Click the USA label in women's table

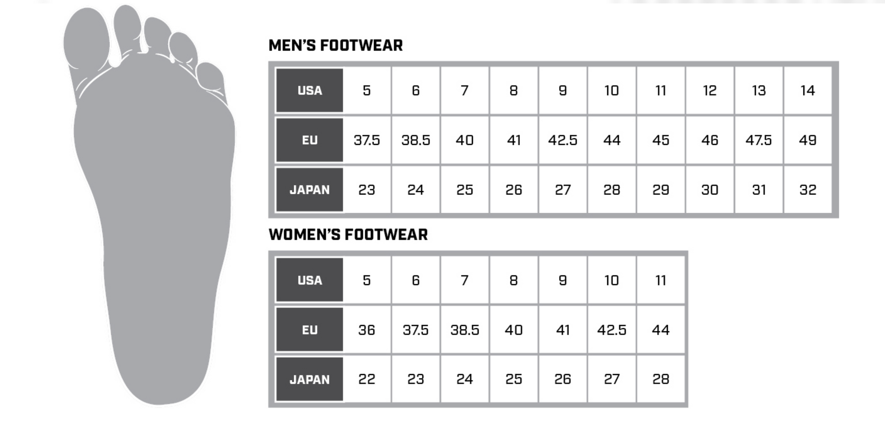coord(309,280)
